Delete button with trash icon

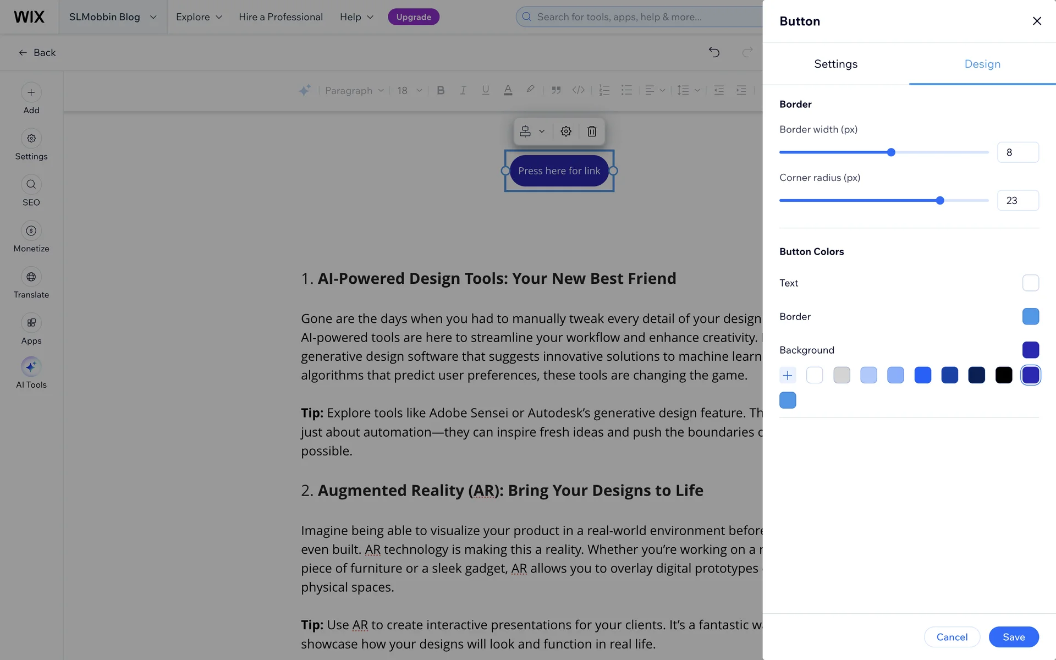pos(592,131)
